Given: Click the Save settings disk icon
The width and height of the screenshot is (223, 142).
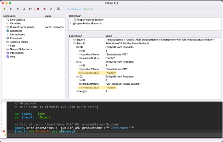Looking at the screenshot, I should coord(58,9).
